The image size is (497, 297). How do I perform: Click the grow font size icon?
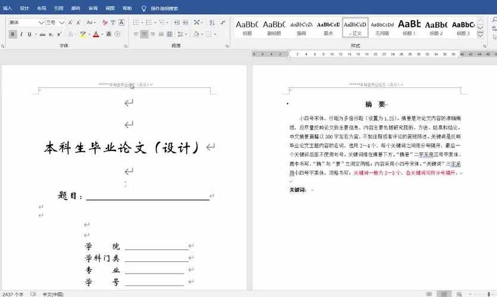(x=70, y=23)
